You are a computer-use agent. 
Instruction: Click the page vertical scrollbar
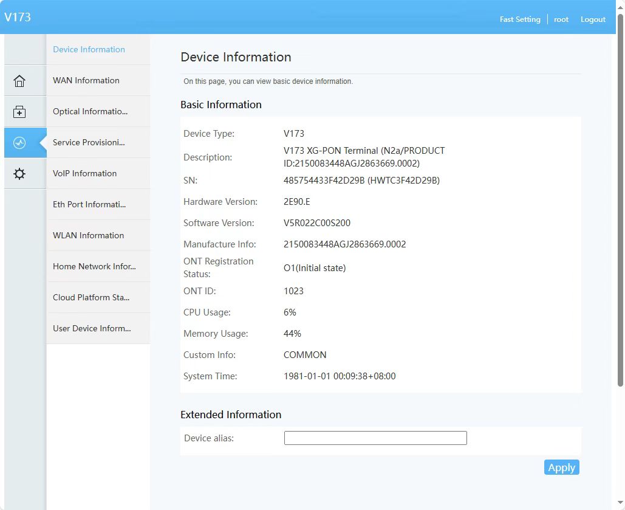(620, 201)
